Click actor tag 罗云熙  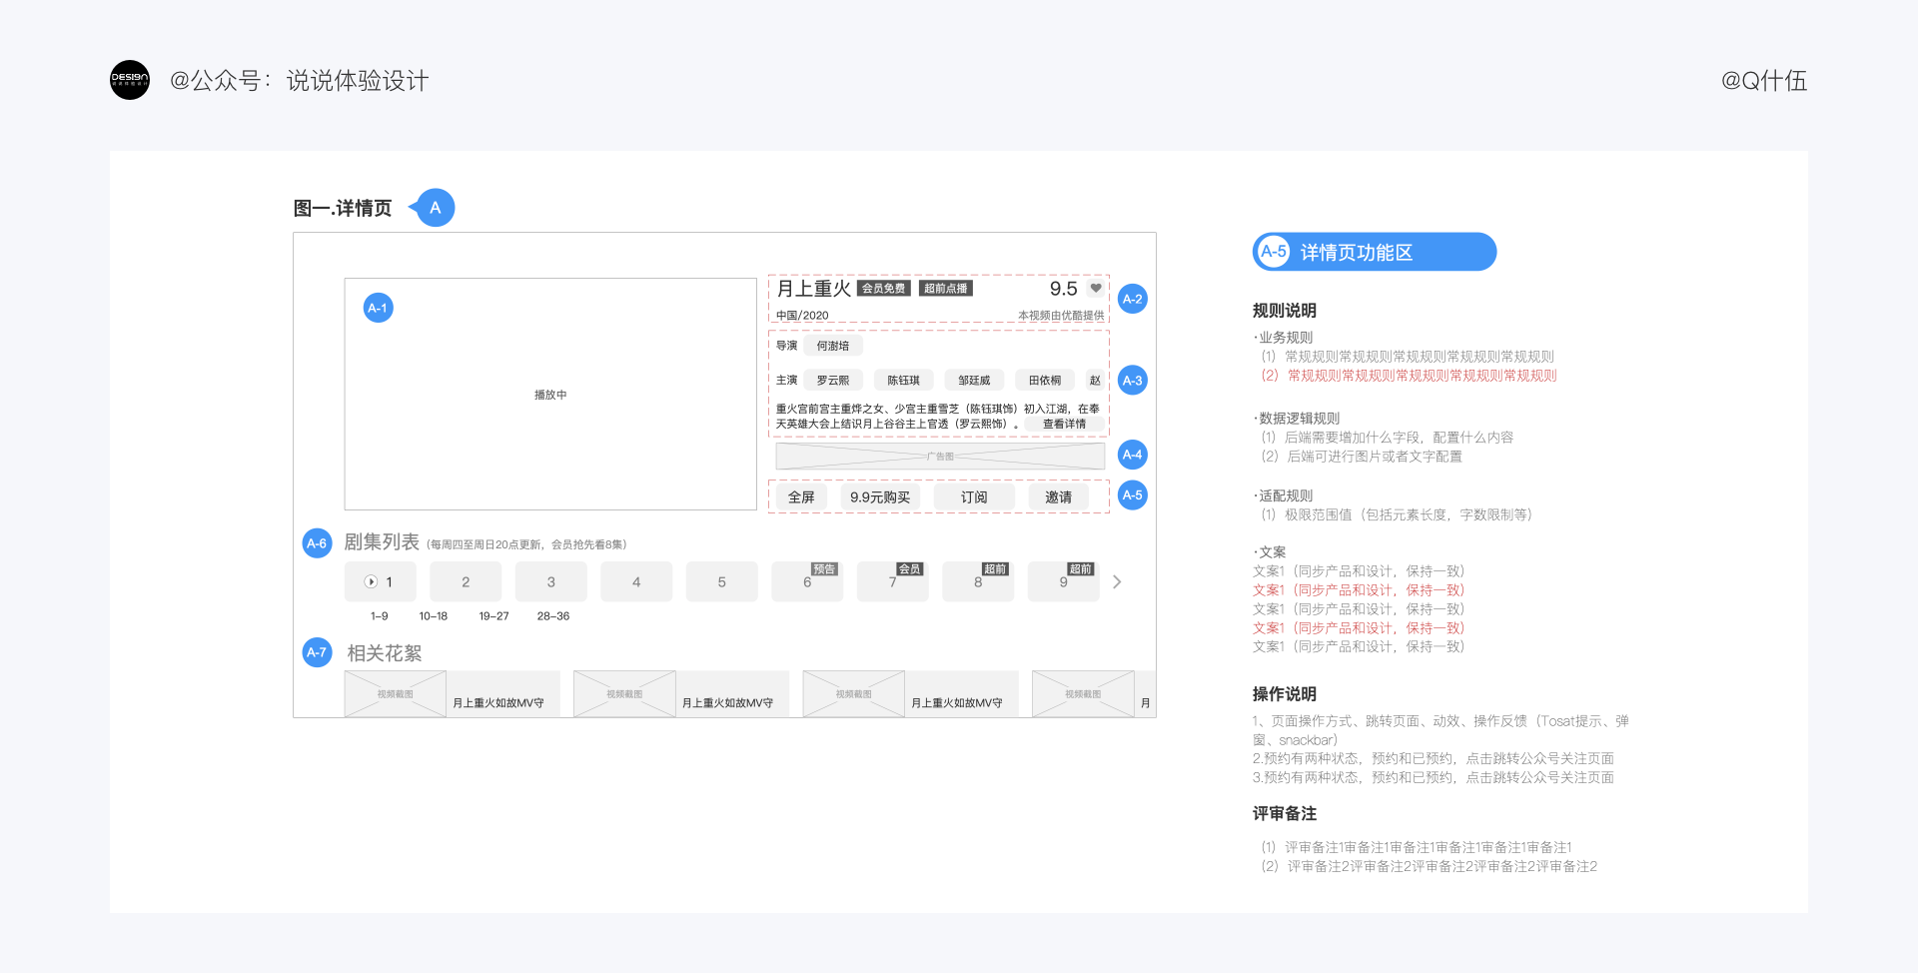coord(833,381)
